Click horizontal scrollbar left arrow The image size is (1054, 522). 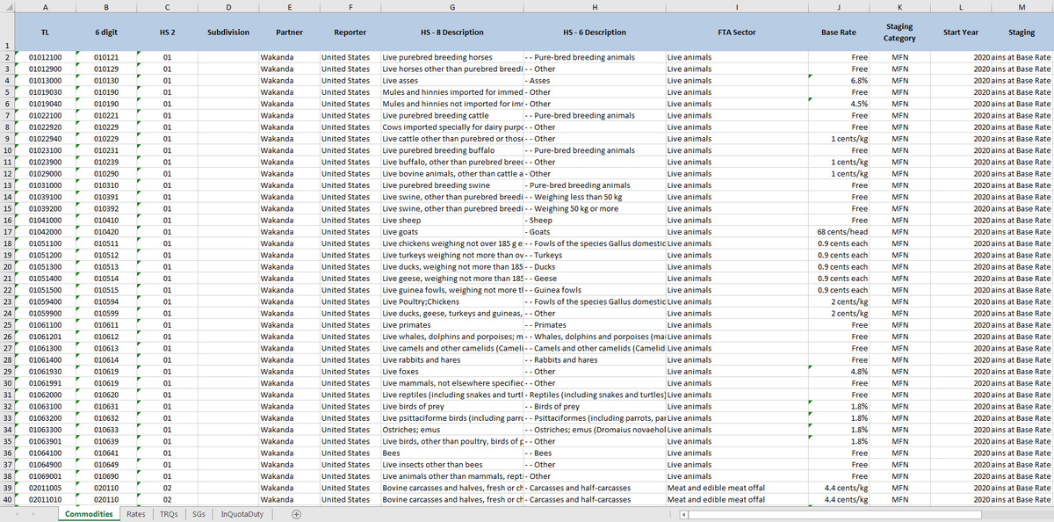pos(683,514)
